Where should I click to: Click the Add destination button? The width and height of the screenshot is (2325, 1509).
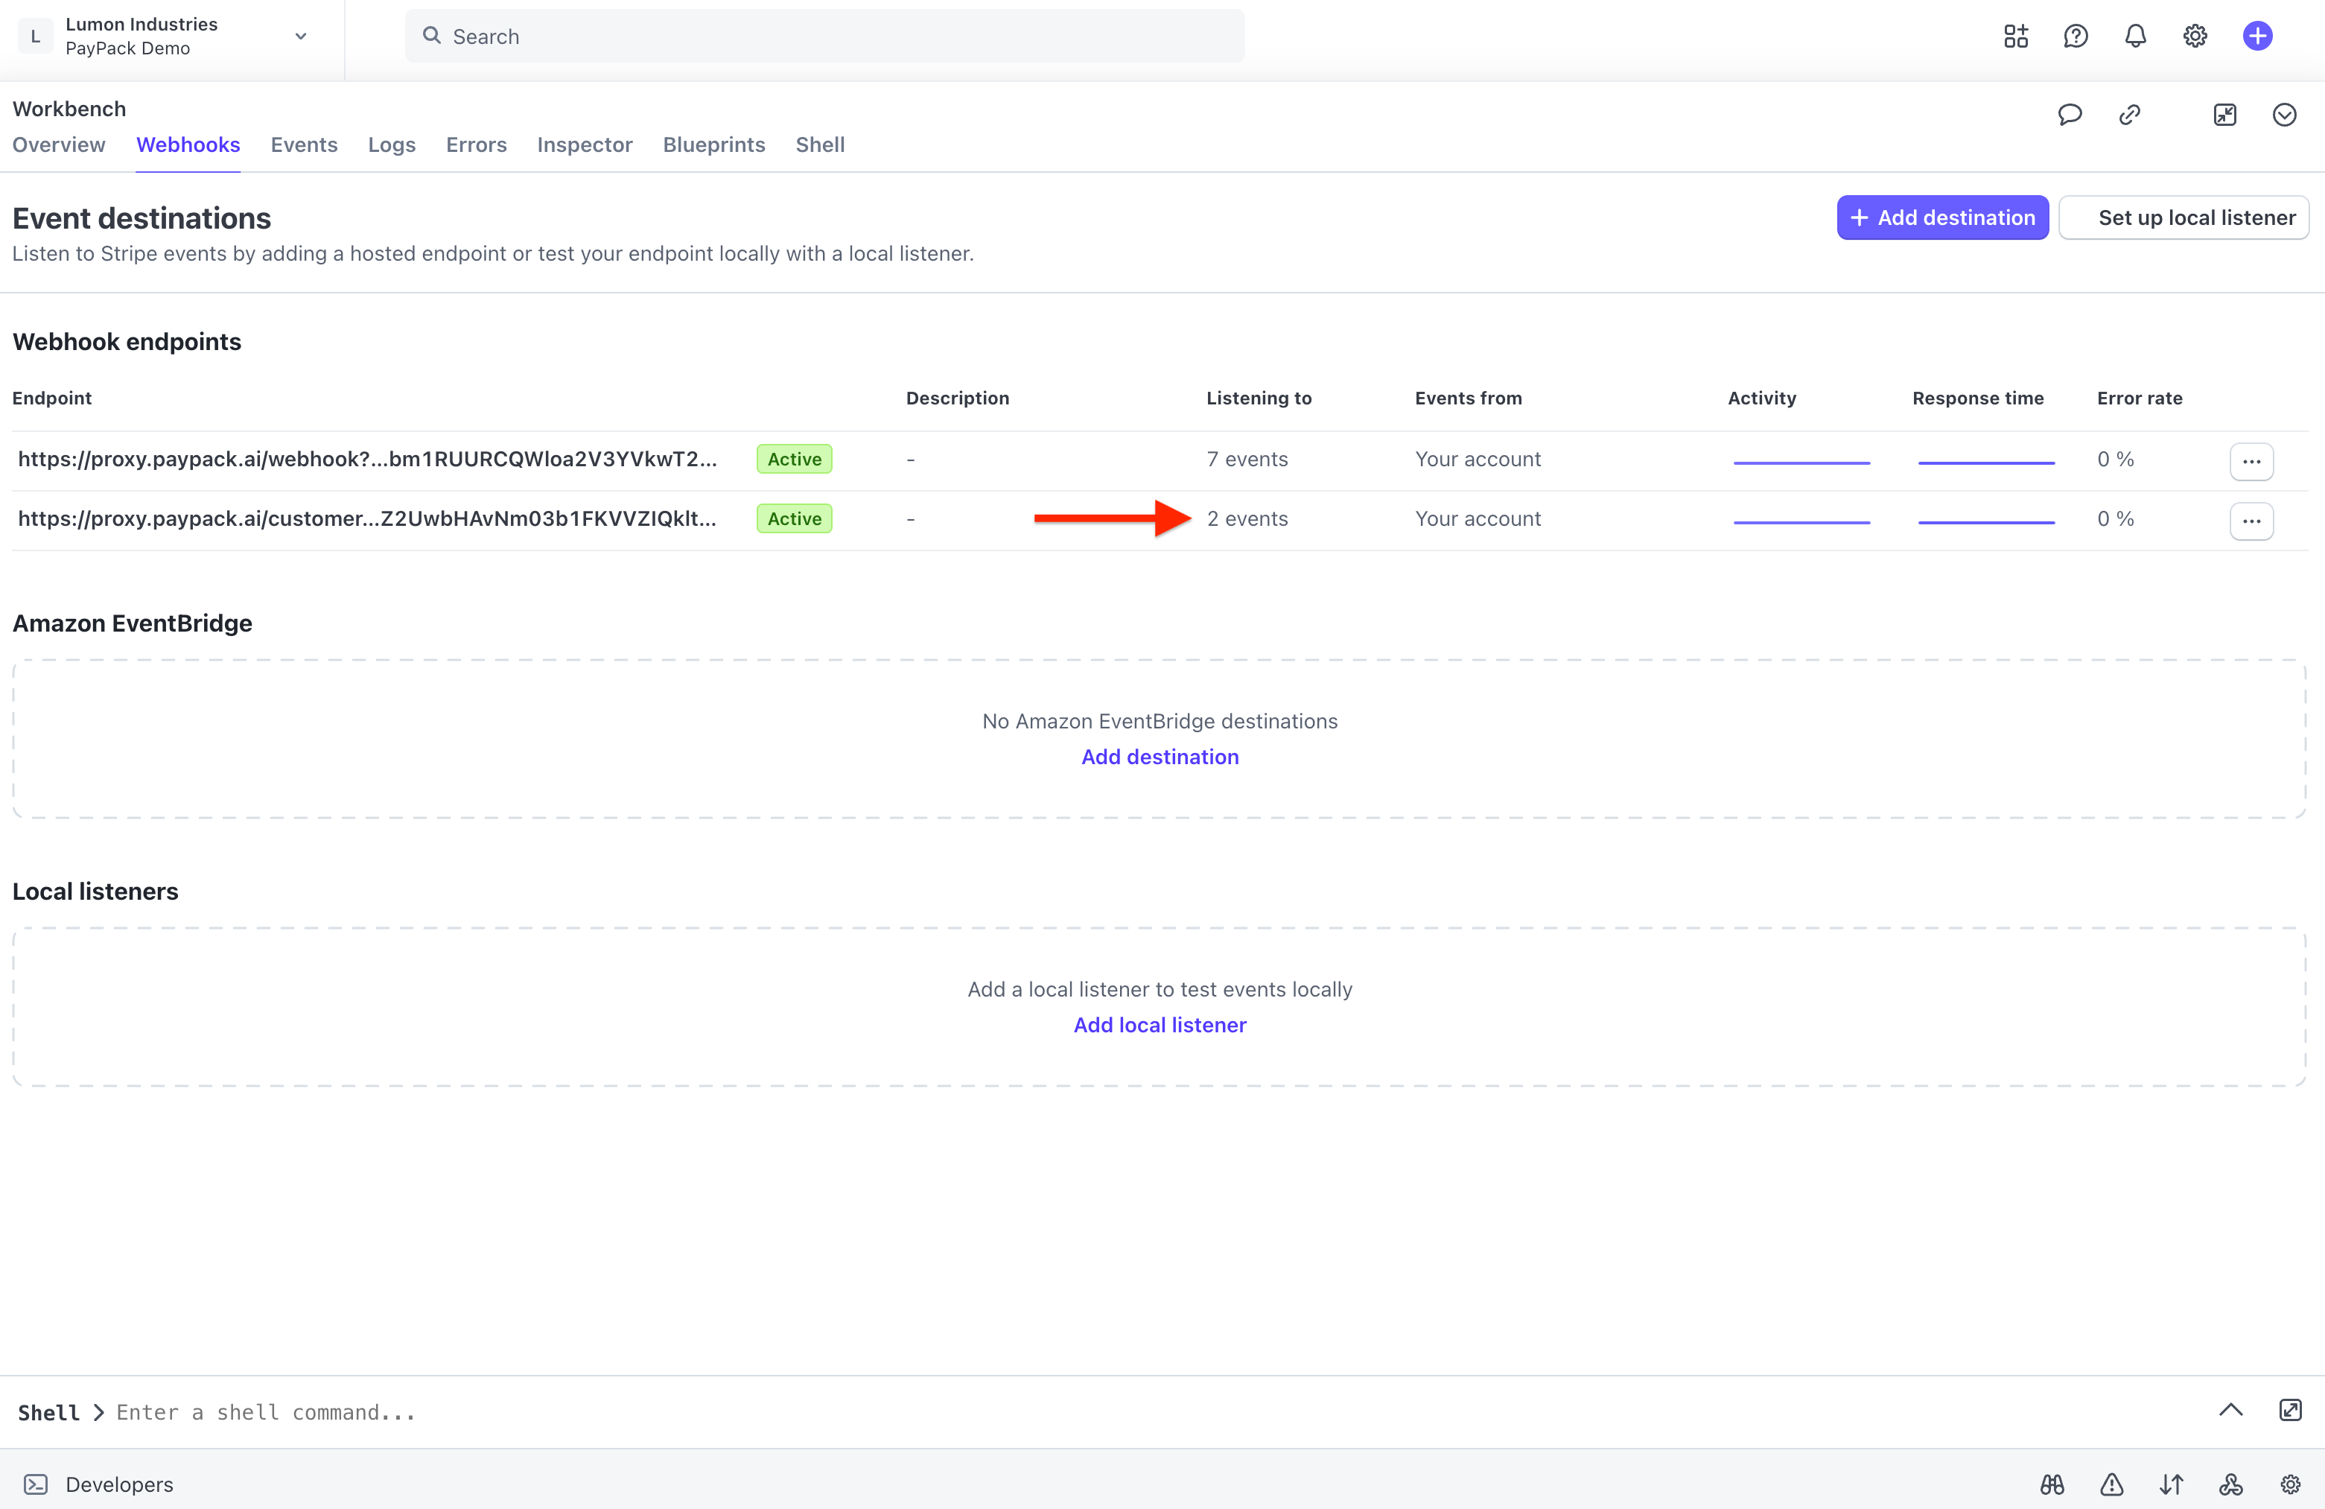(x=1941, y=217)
